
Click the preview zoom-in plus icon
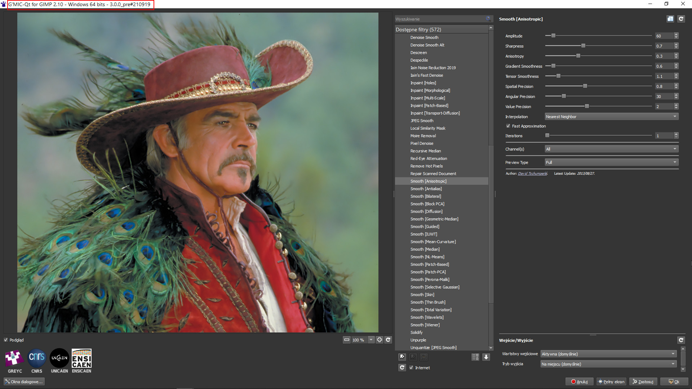[x=380, y=340]
